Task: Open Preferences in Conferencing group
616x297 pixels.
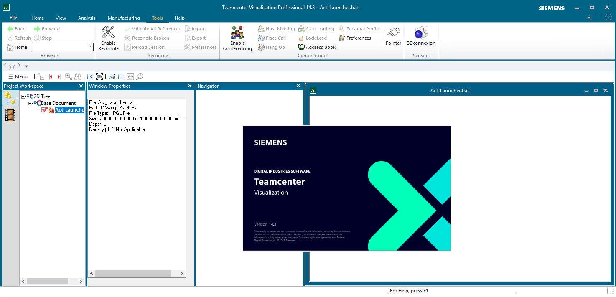Action: pyautogui.click(x=359, y=38)
